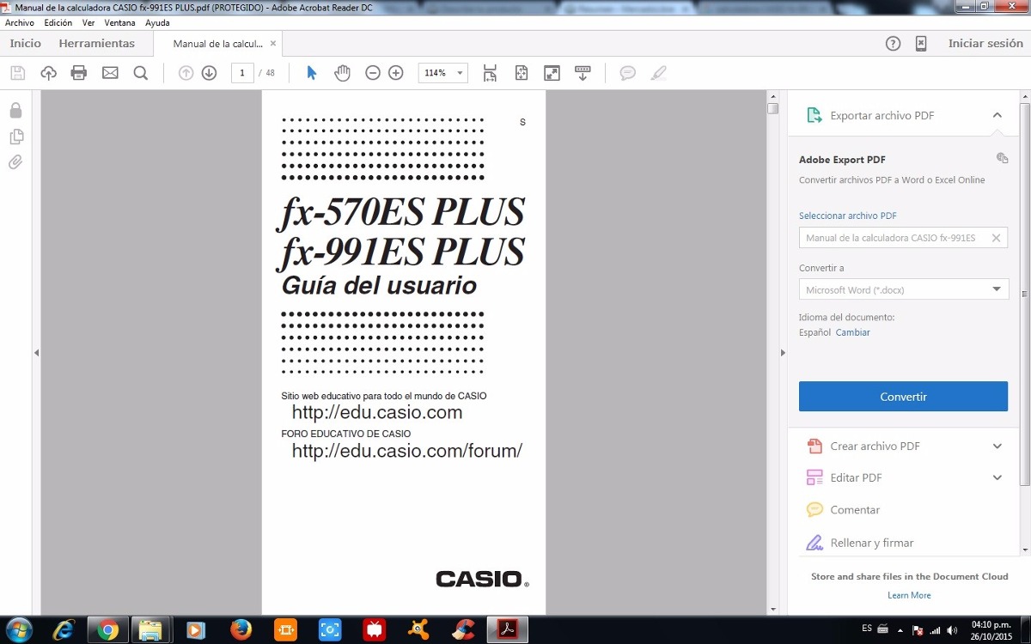Open the Windows Start menu
This screenshot has height=644, width=1031.
(18, 629)
